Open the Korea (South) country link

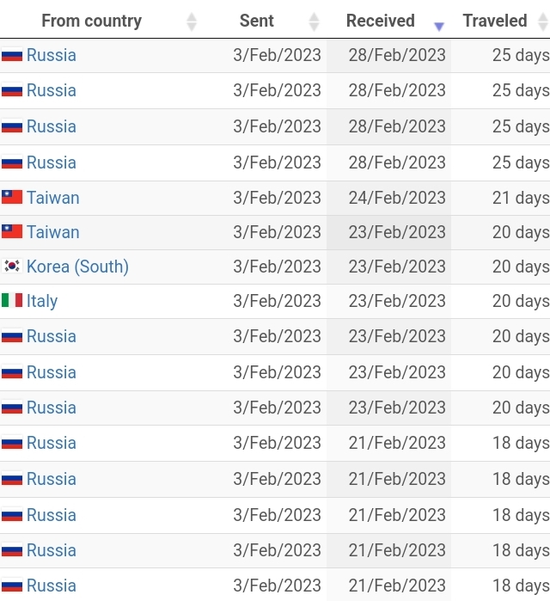[x=77, y=267]
